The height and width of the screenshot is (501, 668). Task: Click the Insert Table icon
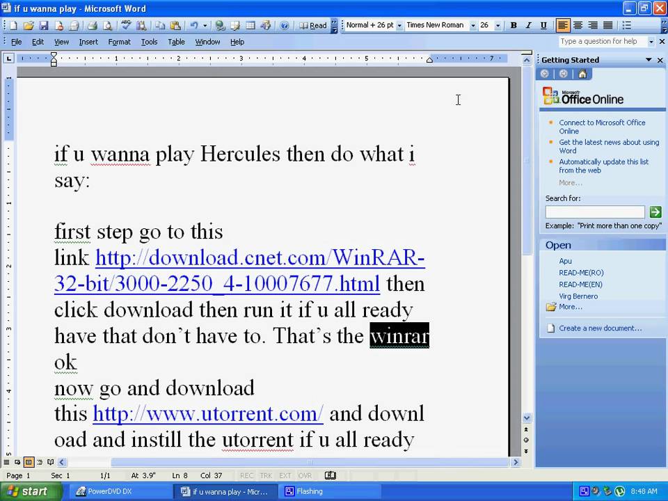250,26
